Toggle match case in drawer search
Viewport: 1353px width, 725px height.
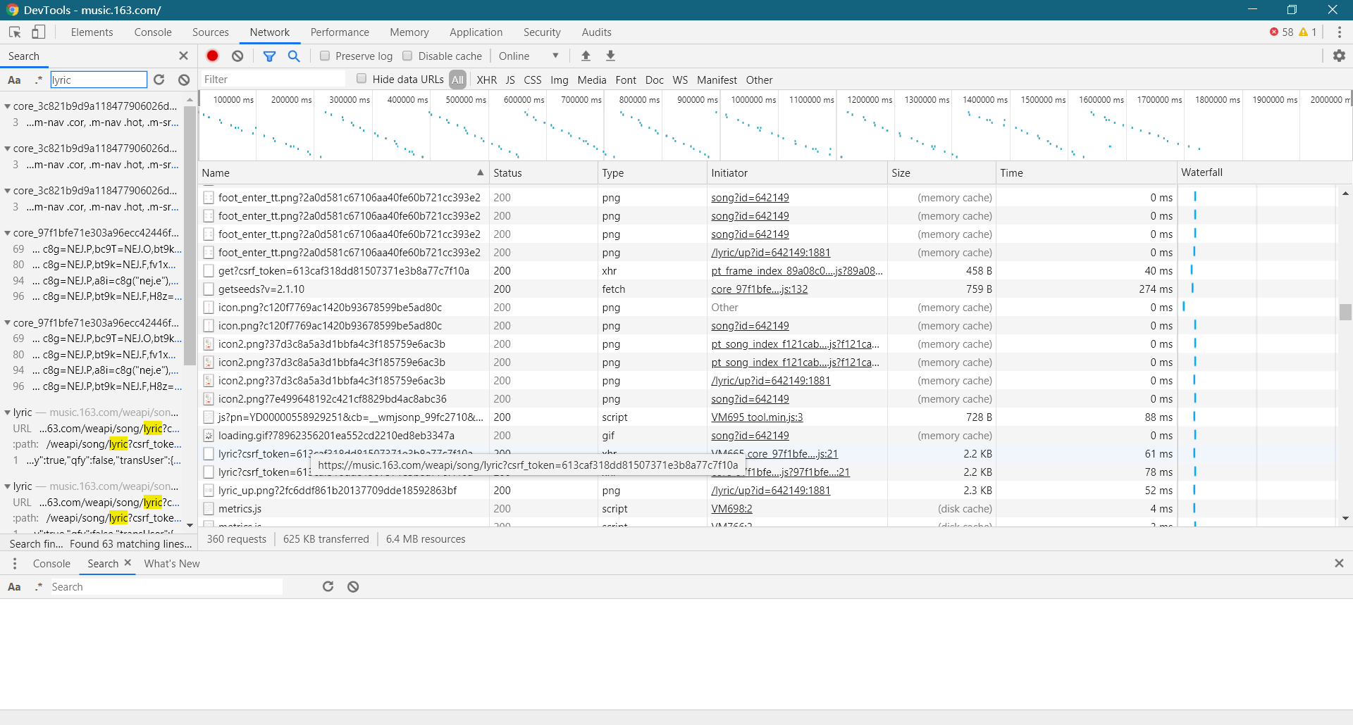coord(14,586)
